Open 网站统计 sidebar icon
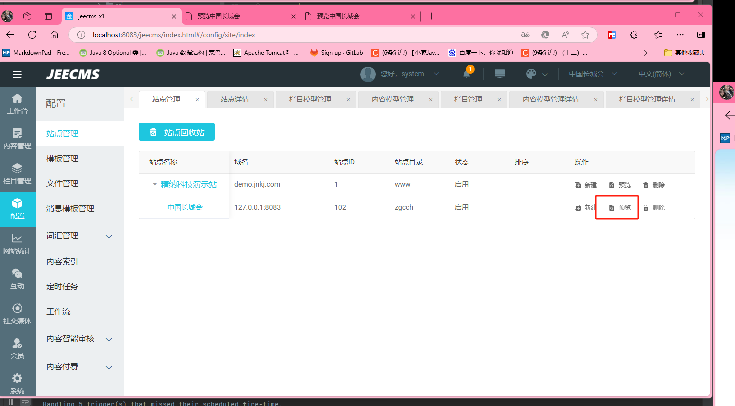Viewport: 735px width, 406px height. point(17,244)
